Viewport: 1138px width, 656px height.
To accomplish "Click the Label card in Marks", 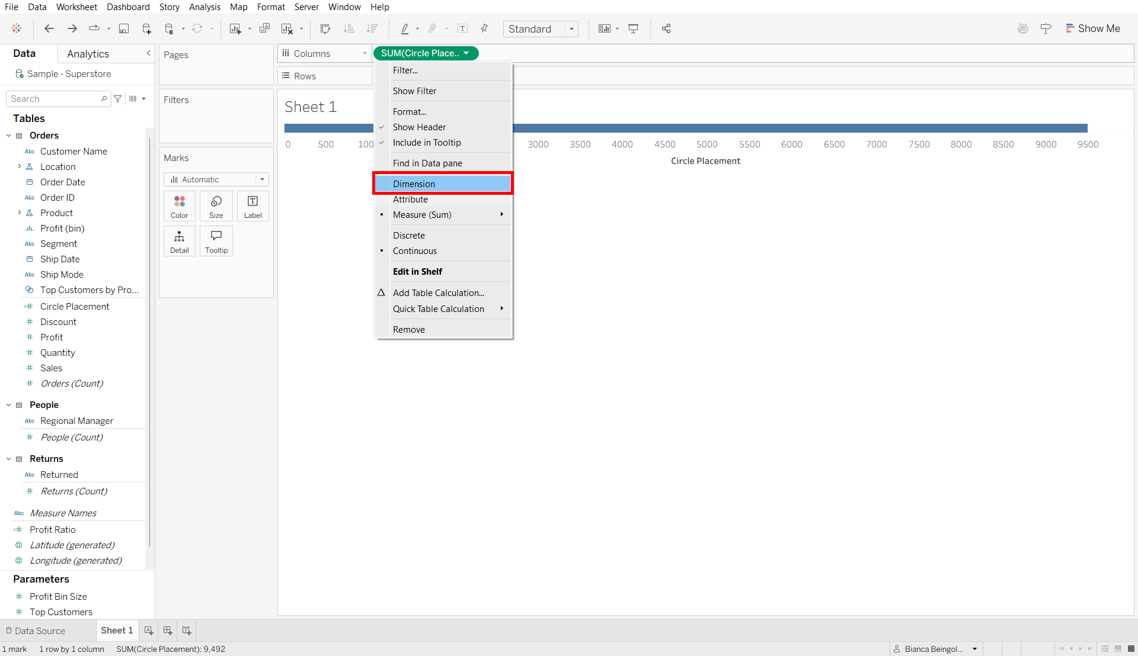I will (x=253, y=206).
